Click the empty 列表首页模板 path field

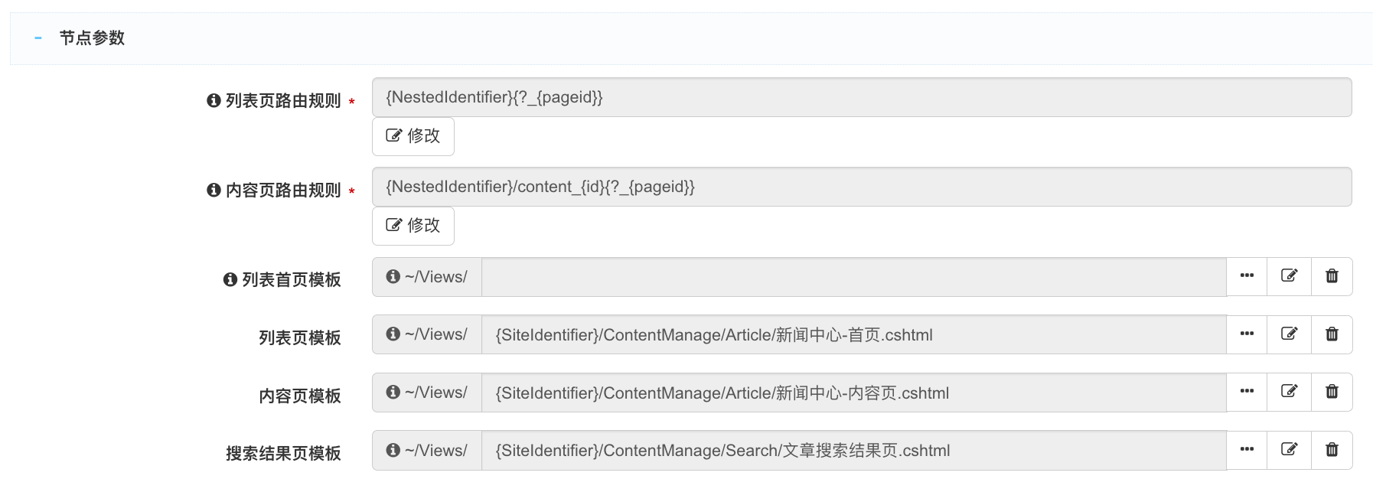(x=853, y=277)
